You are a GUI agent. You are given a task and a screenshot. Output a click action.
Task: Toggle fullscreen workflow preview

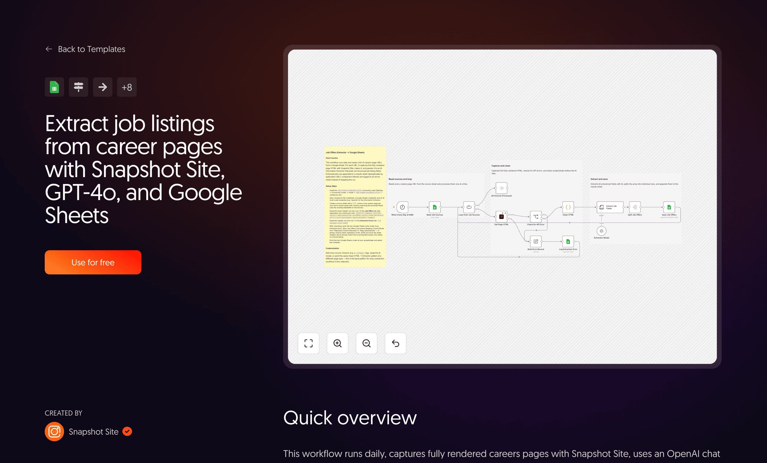(x=309, y=343)
